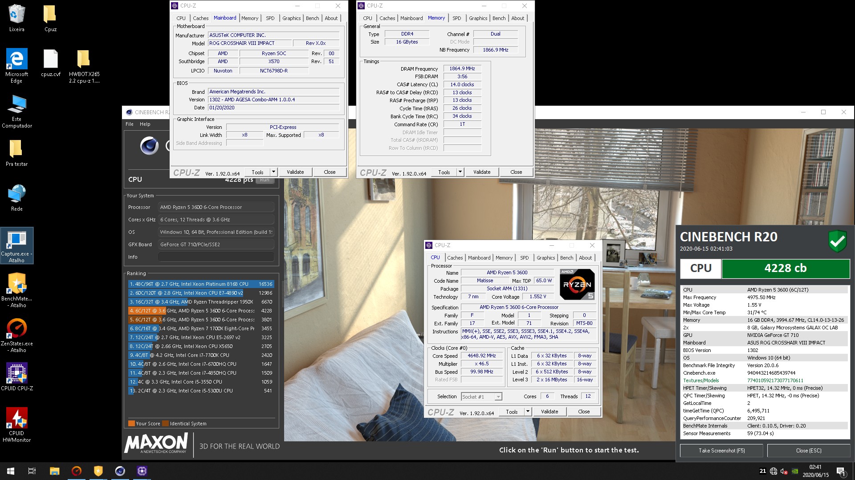This screenshot has height=480, width=855.
Task: Click Take Screenshot (F5) button
Action: [x=721, y=450]
